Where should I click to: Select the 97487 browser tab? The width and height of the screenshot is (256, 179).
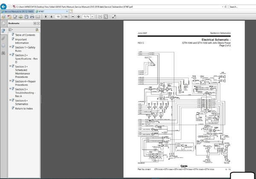tap(43, 12)
